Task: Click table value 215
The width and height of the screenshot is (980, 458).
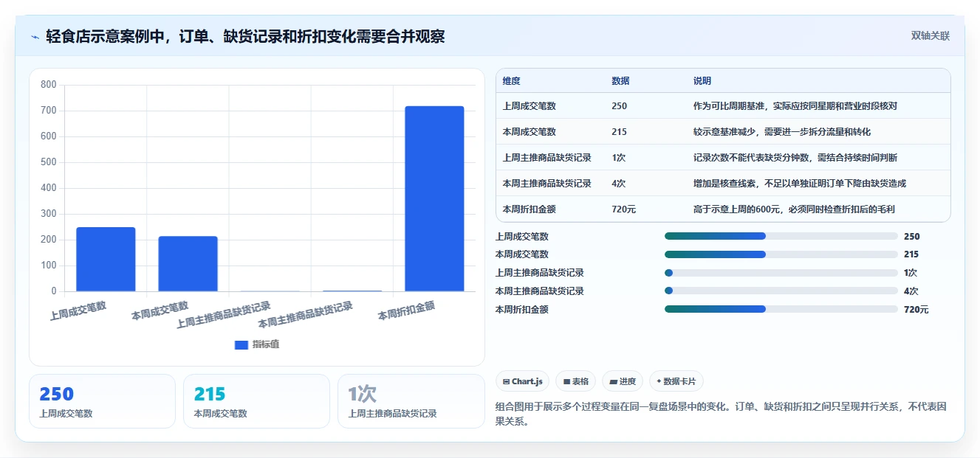Action: (x=619, y=132)
